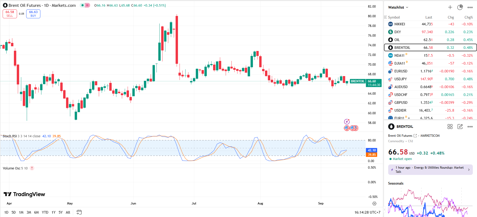Click the lightning news flash marker on chart

(347, 122)
